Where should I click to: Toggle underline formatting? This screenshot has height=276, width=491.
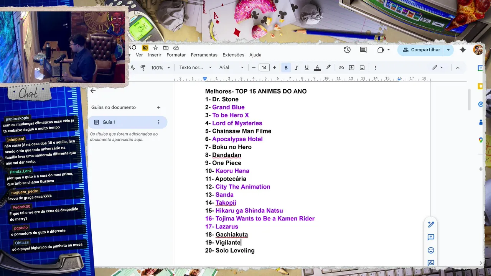click(x=306, y=67)
